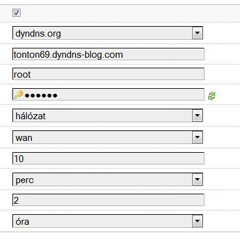Open the wan network dropdown
240x244 pixels.
coord(108,137)
